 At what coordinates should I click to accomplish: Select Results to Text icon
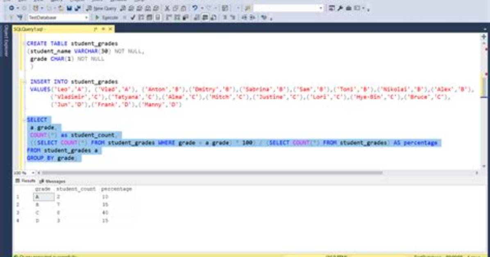tap(197, 18)
